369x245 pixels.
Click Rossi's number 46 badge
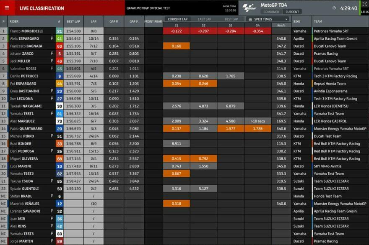tap(59, 69)
